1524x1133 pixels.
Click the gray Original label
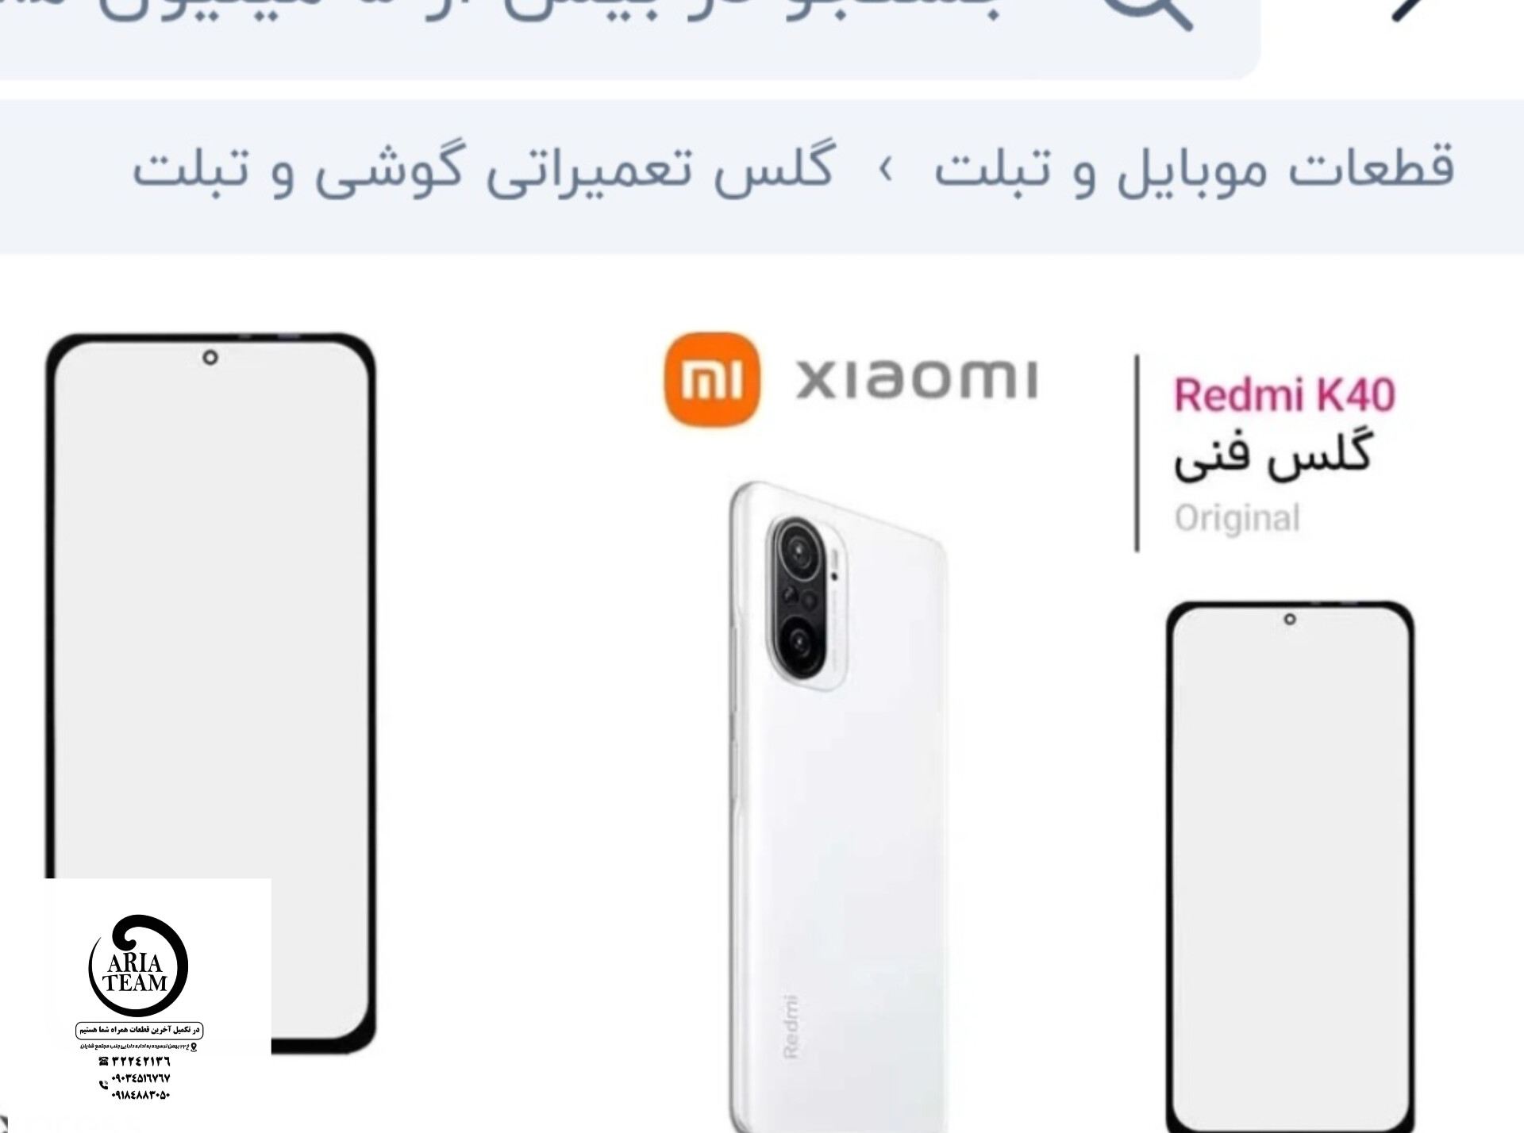click(x=1237, y=518)
